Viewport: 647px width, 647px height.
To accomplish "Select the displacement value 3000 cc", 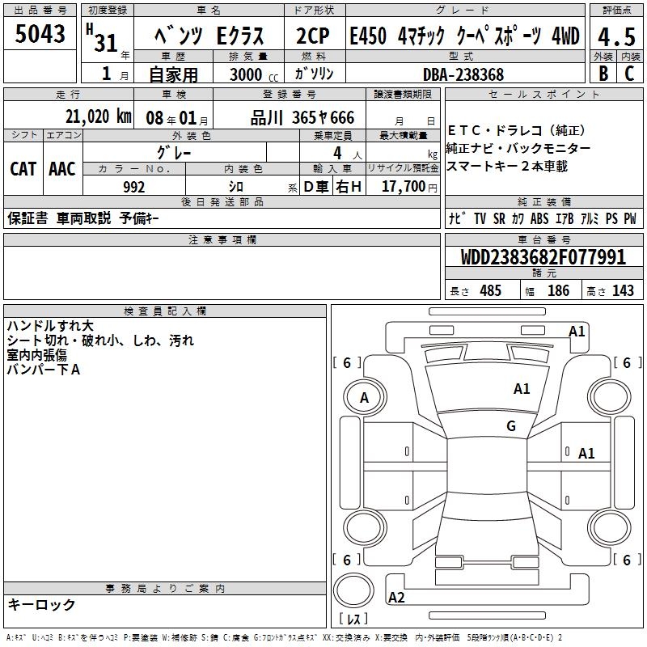I will 254,74.
